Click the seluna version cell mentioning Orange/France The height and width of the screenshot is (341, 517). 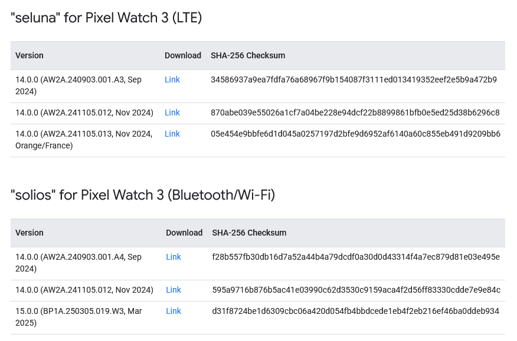click(x=84, y=140)
